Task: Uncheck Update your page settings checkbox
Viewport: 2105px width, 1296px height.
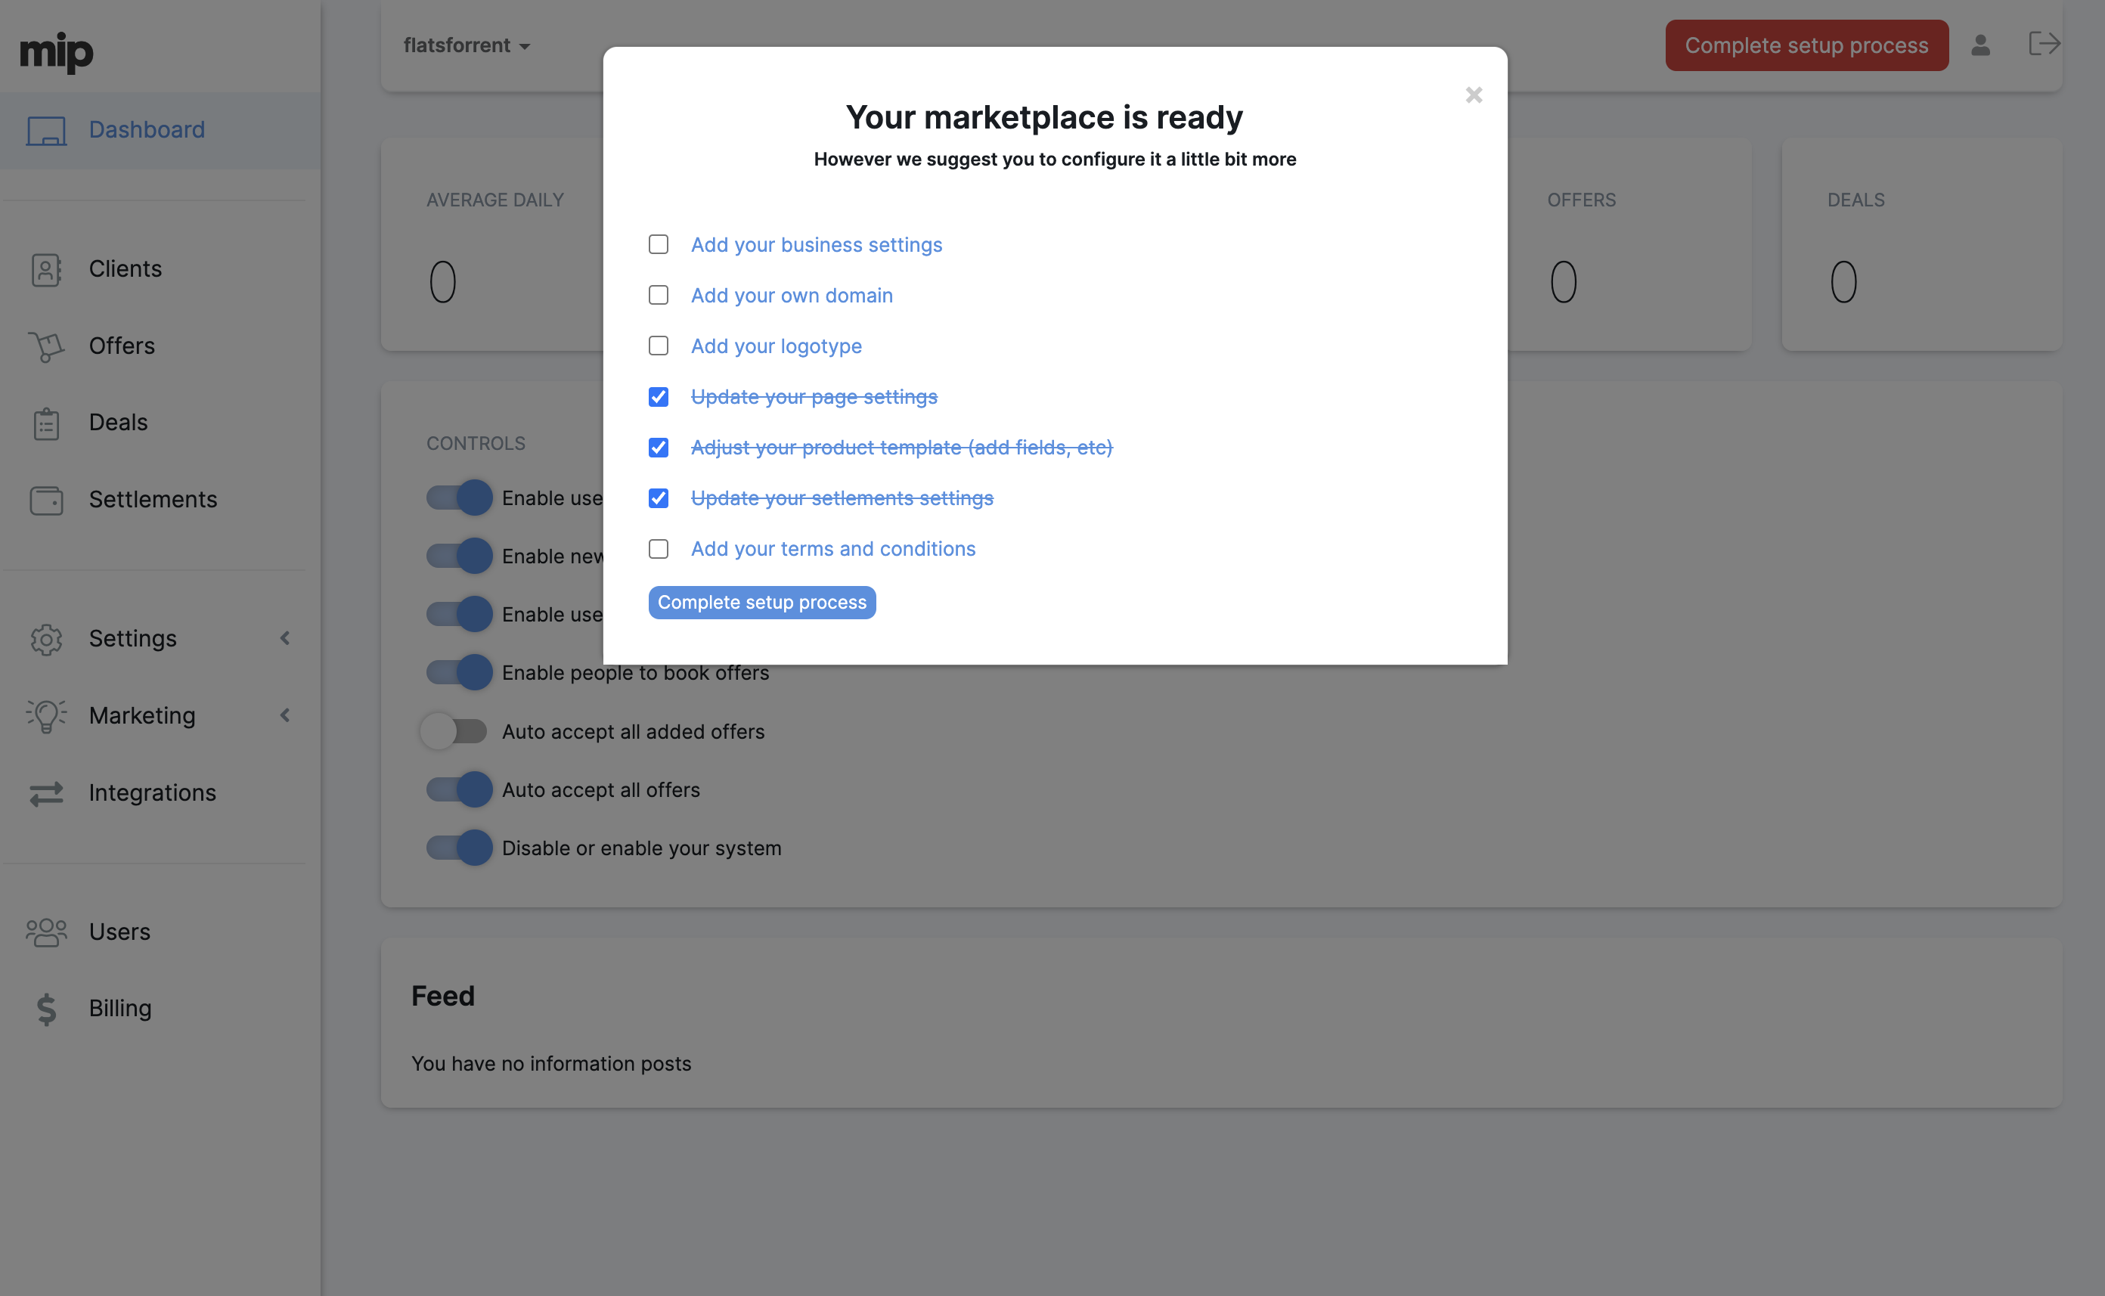Action: coord(659,397)
